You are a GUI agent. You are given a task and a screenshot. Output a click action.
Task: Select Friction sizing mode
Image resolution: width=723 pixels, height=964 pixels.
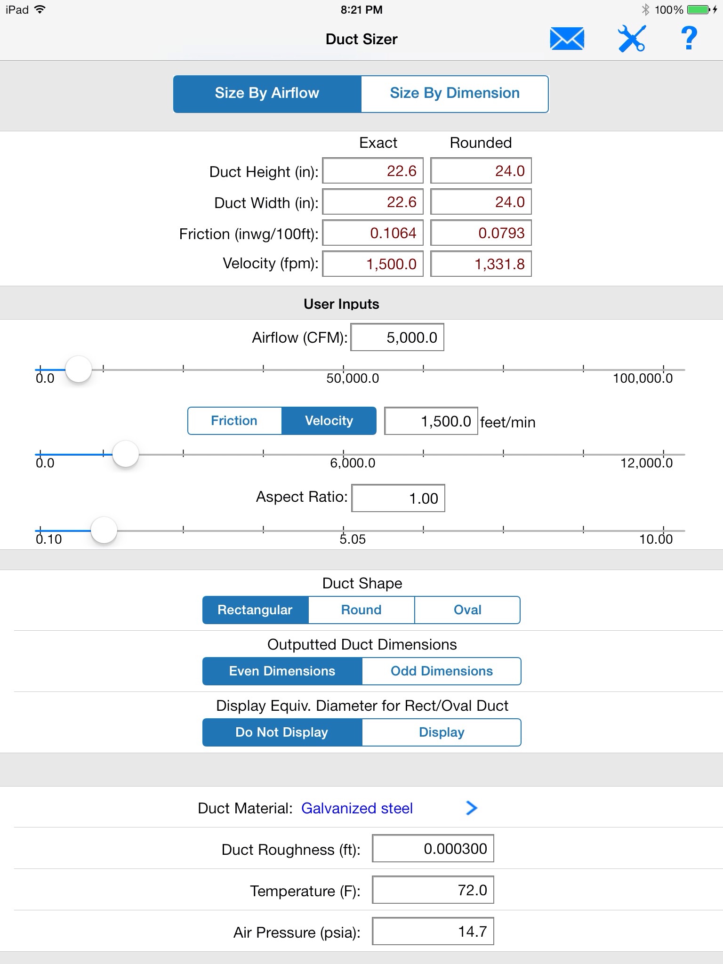pos(234,421)
